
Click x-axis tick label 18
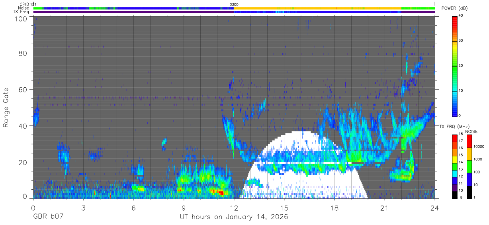point(334,208)
